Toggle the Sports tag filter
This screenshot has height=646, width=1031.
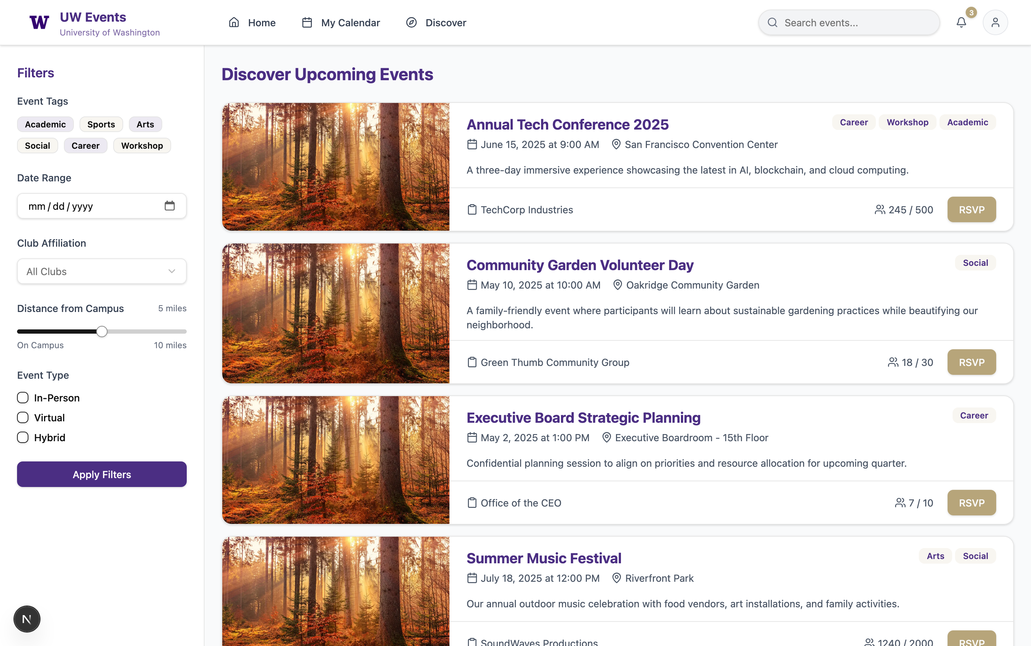[101, 124]
